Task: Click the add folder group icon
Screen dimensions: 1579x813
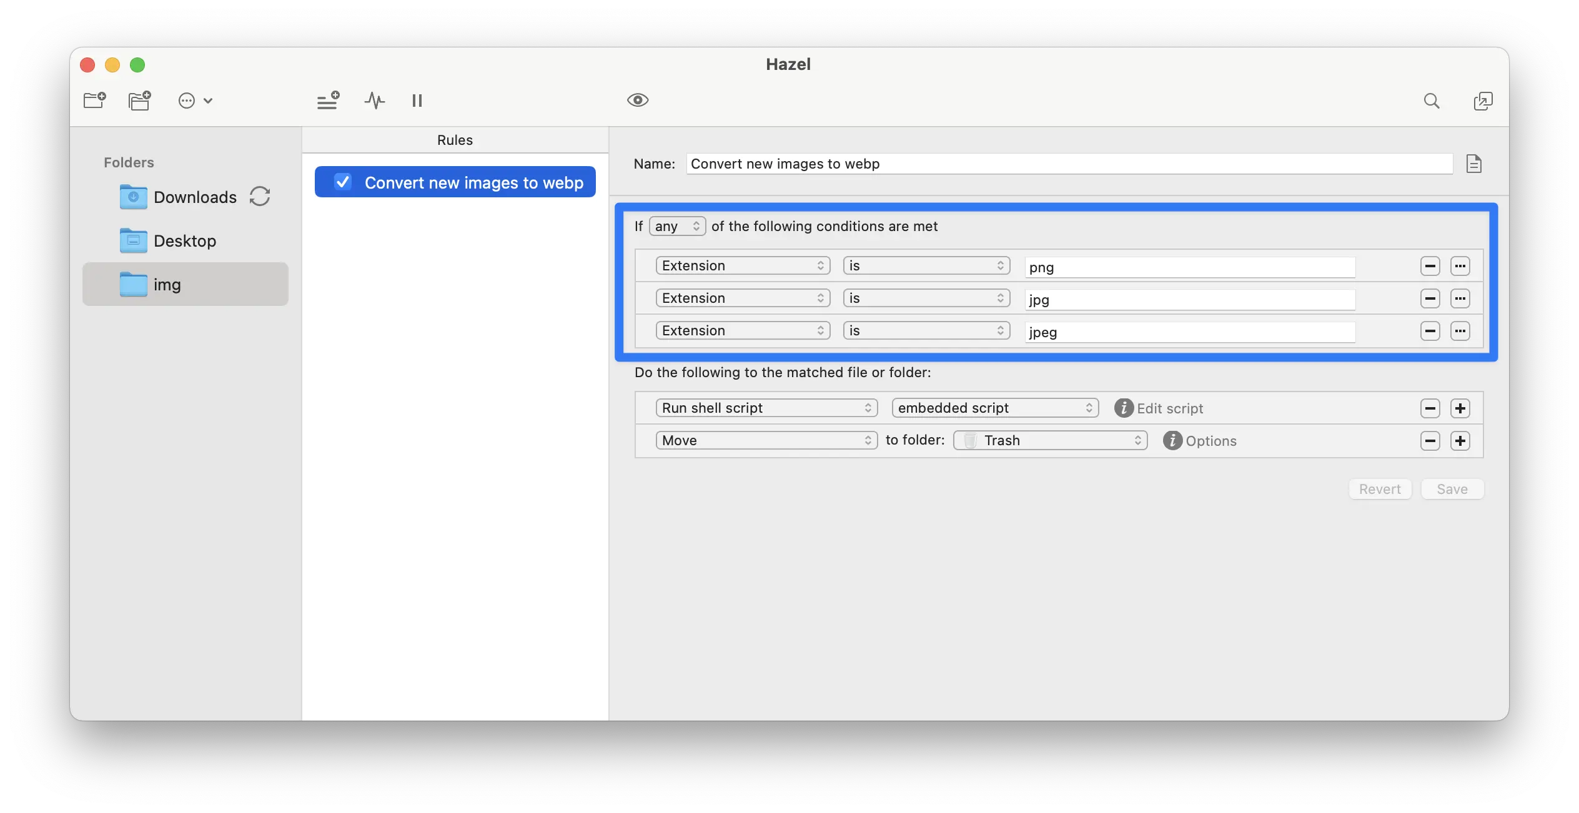Action: point(140,101)
